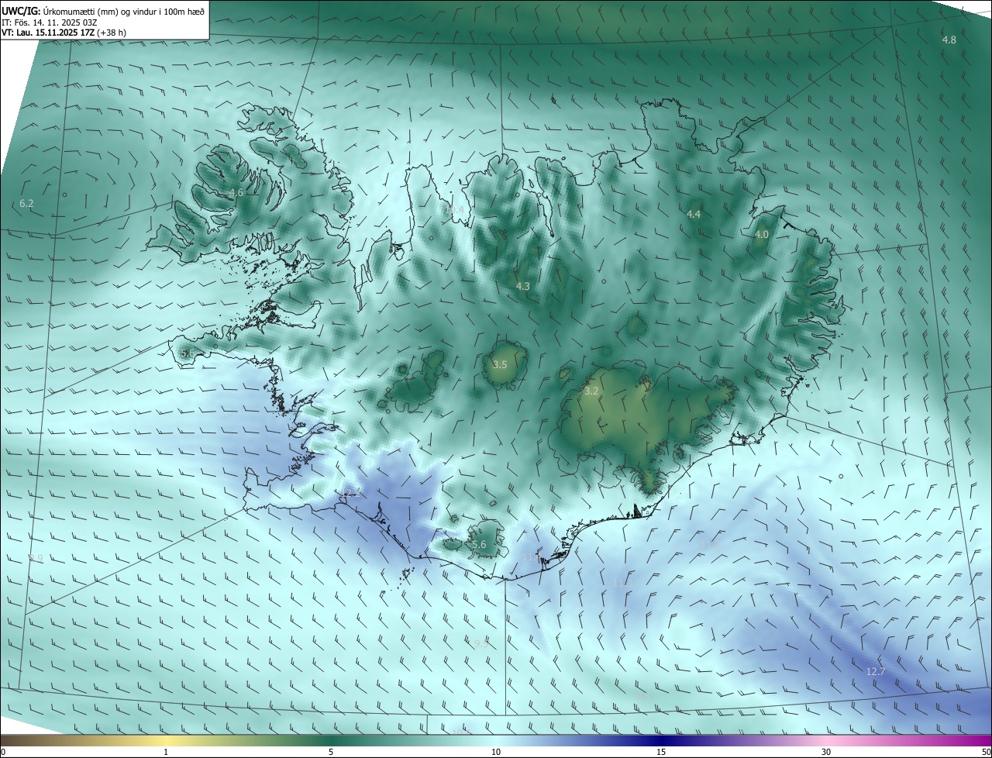
Task: Click the 1 tick on the color scale
Action: pos(166,752)
